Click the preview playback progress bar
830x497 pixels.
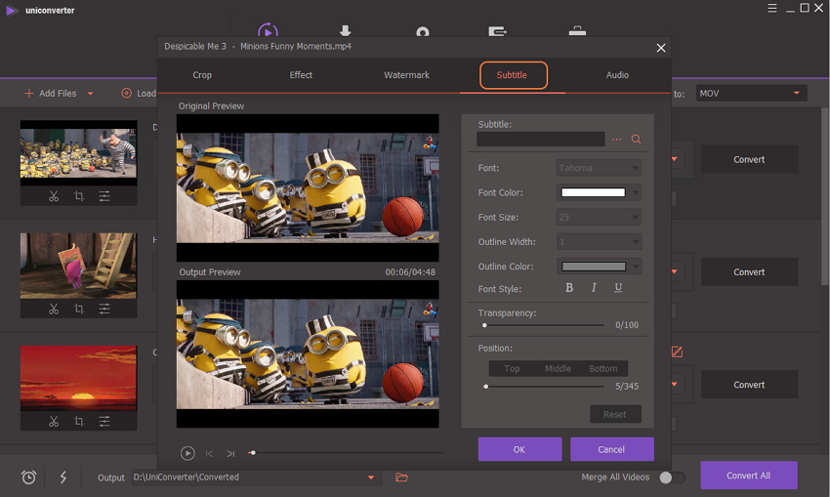[346, 453]
